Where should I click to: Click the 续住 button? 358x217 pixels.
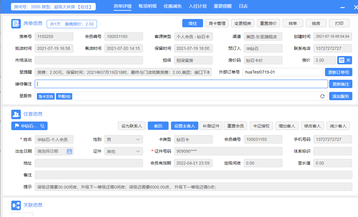click(x=193, y=23)
